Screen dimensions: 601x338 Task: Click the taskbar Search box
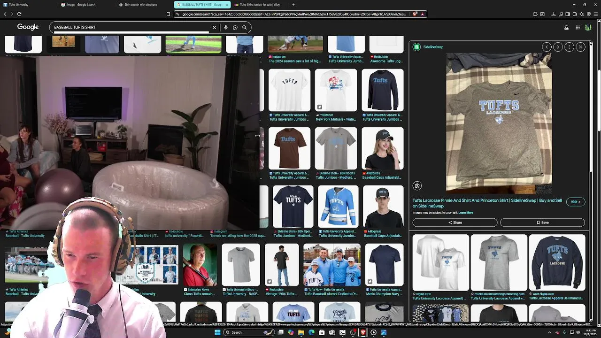pos(248,332)
